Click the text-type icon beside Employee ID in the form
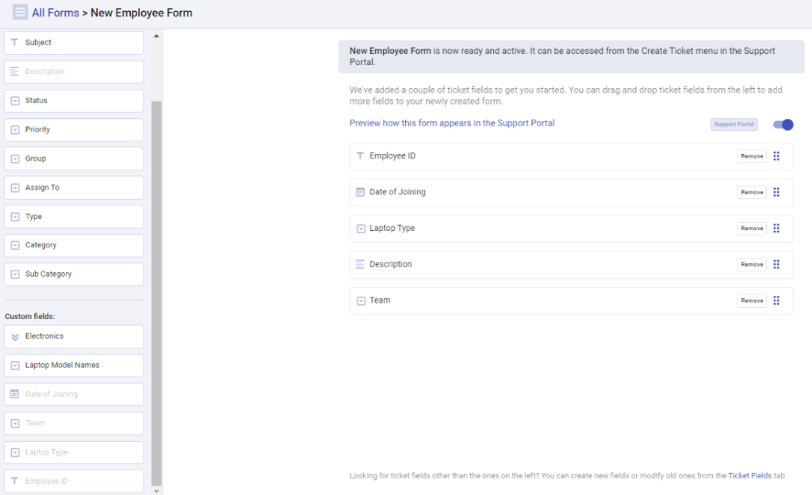This screenshot has height=495, width=812. (361, 156)
